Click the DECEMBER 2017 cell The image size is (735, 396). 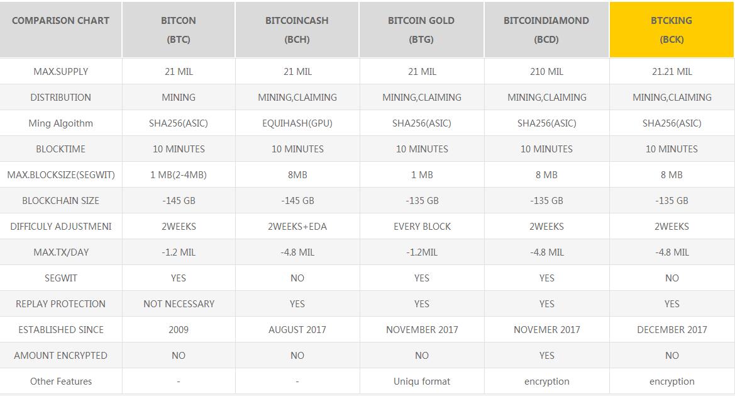671,329
